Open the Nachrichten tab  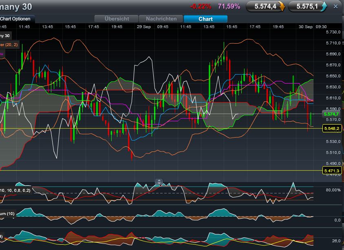click(x=161, y=19)
